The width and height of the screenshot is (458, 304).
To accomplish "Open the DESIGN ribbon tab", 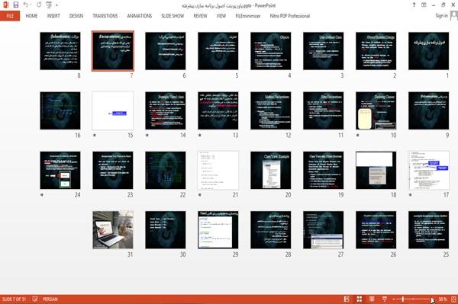I will (76, 16).
